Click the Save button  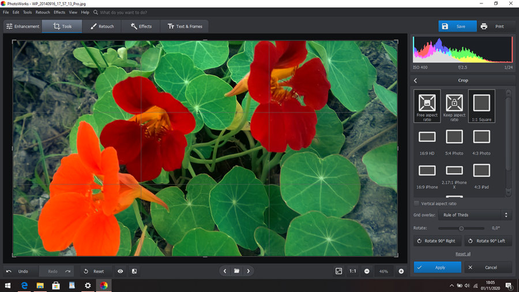(x=457, y=26)
